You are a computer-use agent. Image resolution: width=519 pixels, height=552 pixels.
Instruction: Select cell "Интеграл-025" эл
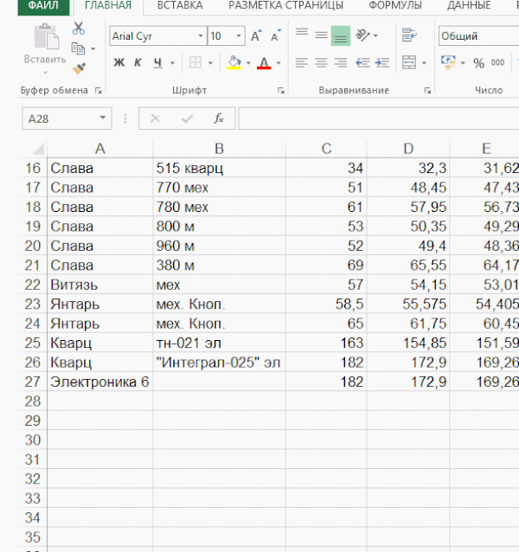(219, 363)
